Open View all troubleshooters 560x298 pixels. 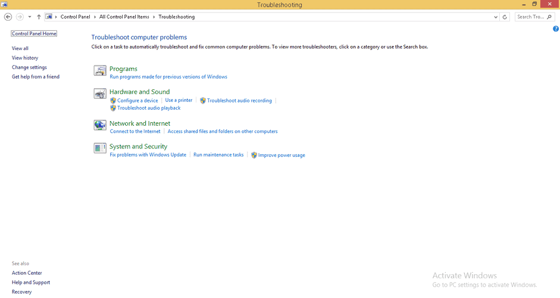[x=20, y=48]
